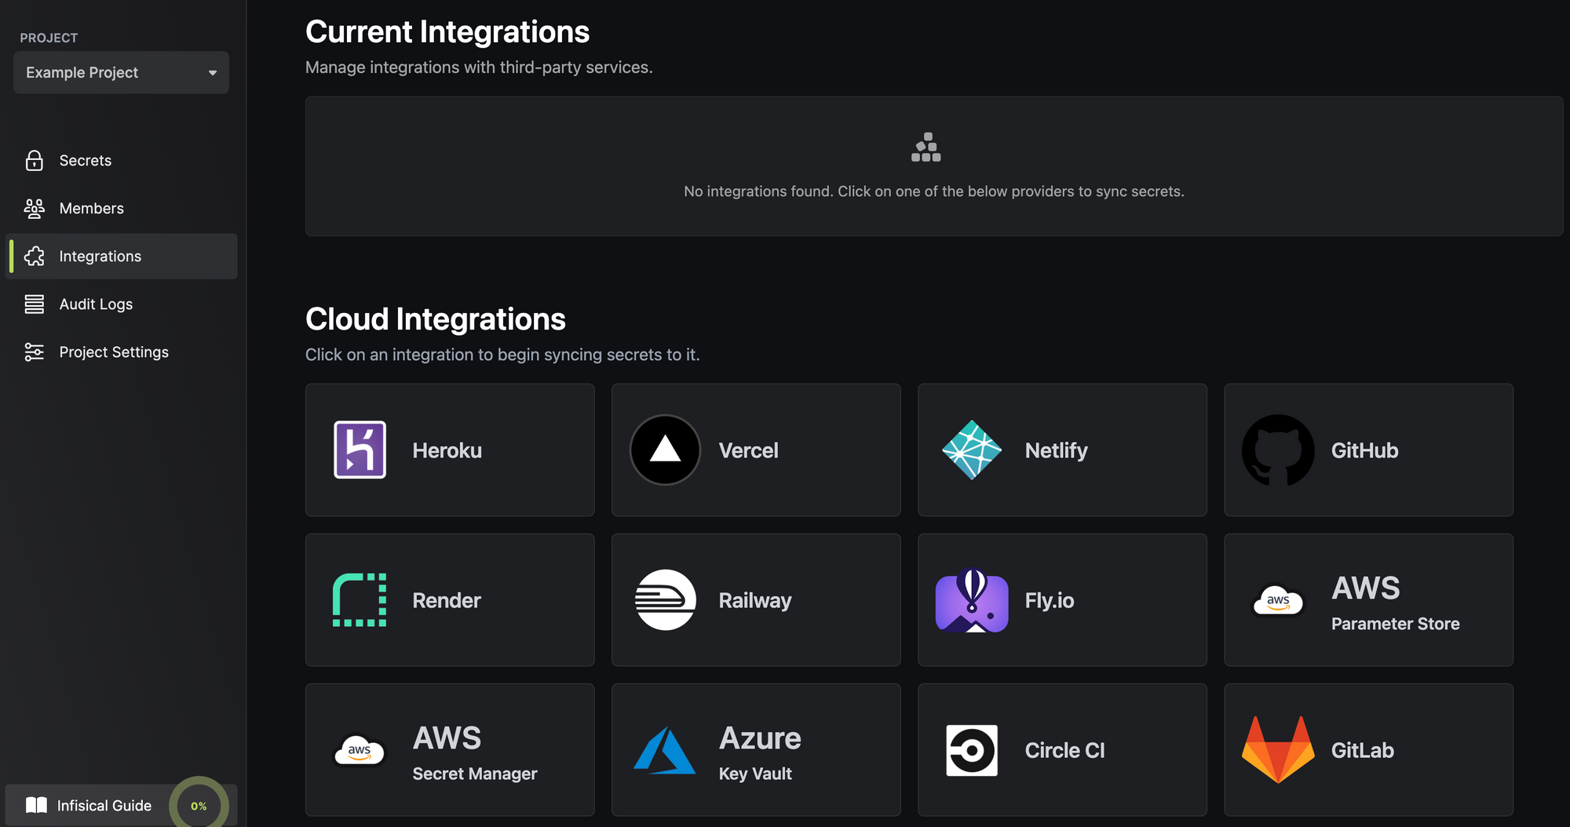
Task: Select the Circle CI label
Action: (x=1064, y=750)
